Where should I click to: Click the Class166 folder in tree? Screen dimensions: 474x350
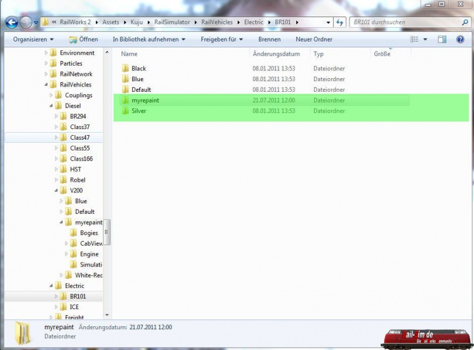[x=81, y=159]
